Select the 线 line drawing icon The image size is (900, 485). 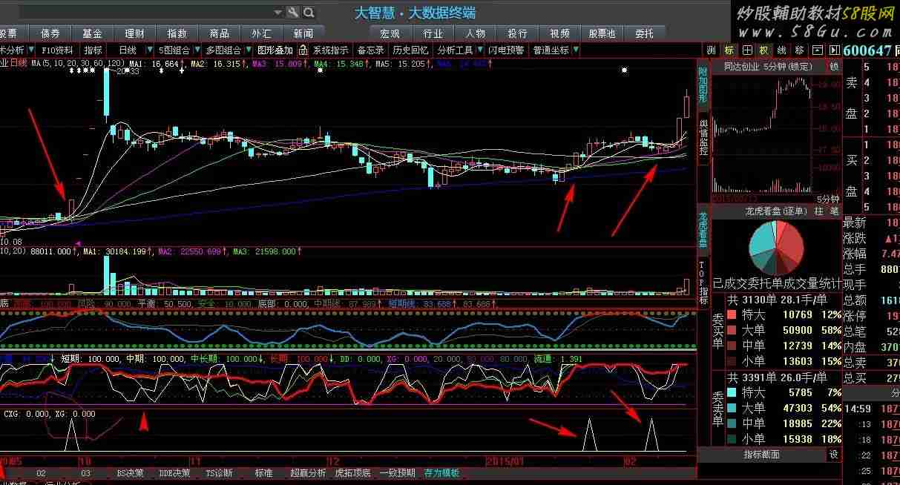781,50
